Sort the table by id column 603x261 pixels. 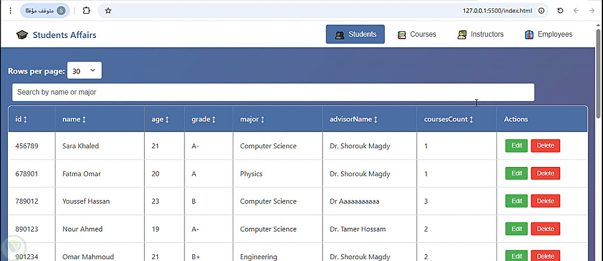coord(21,119)
